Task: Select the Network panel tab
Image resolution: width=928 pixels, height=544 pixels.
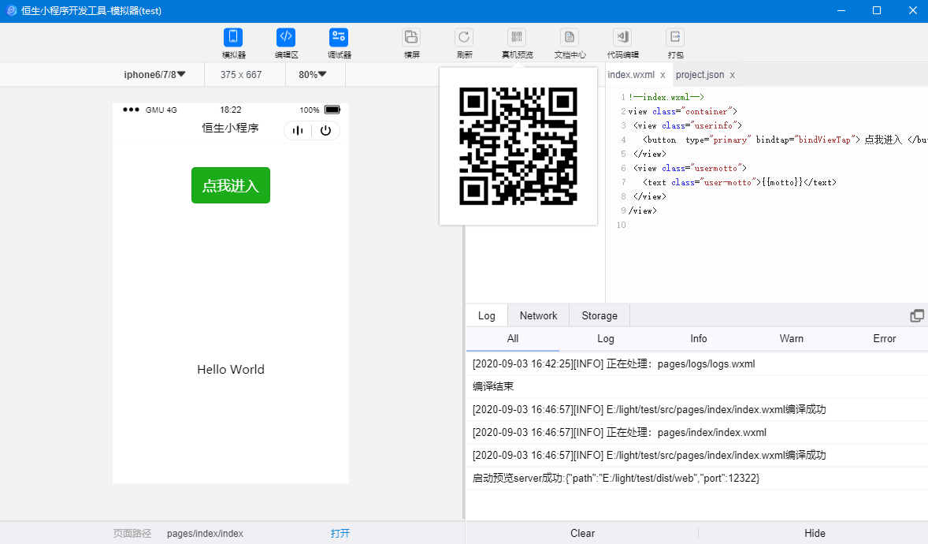Action: coord(539,316)
